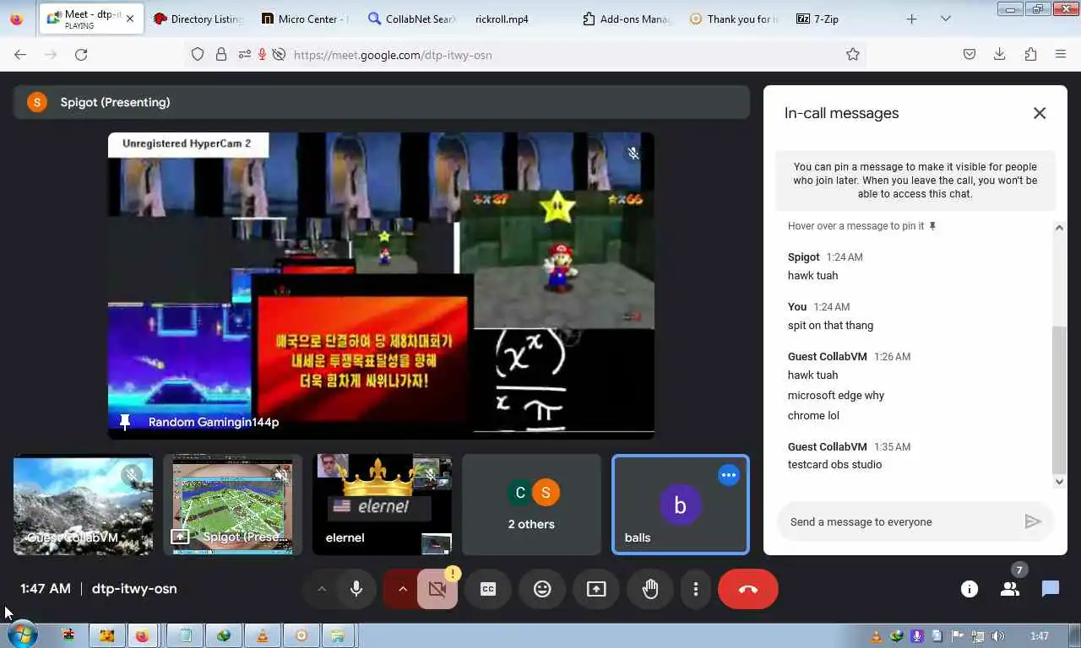
Task: Click the testcard obs studio message
Action: click(x=834, y=464)
